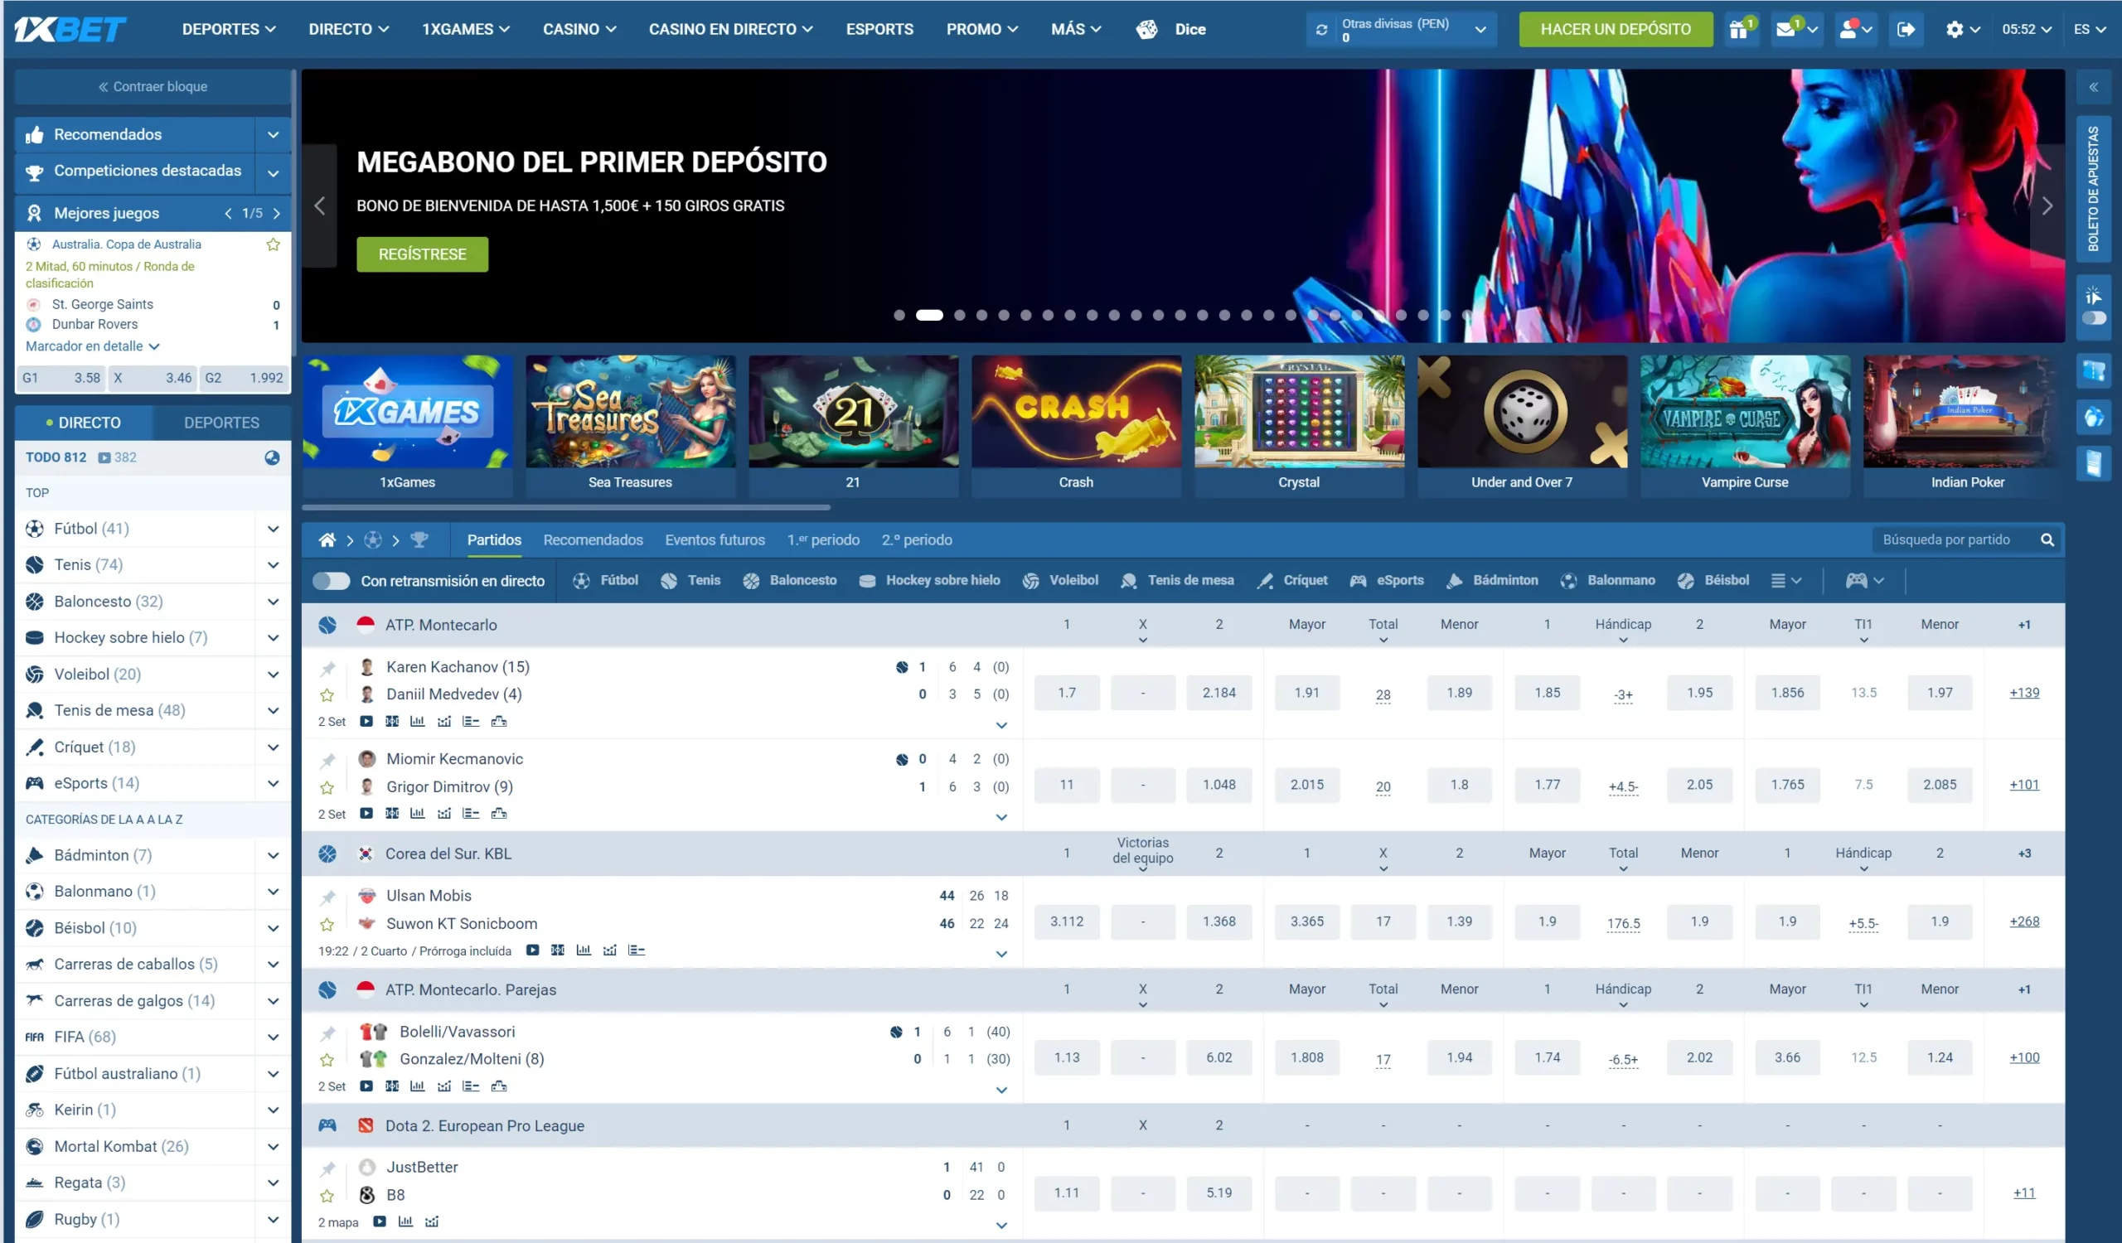Expand Marcador en detalle
Viewport: 2122px width, 1243px height.
pyautogui.click(x=92, y=346)
